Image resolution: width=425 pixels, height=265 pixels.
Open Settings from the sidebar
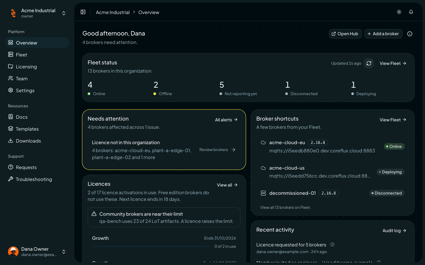(37, 90)
